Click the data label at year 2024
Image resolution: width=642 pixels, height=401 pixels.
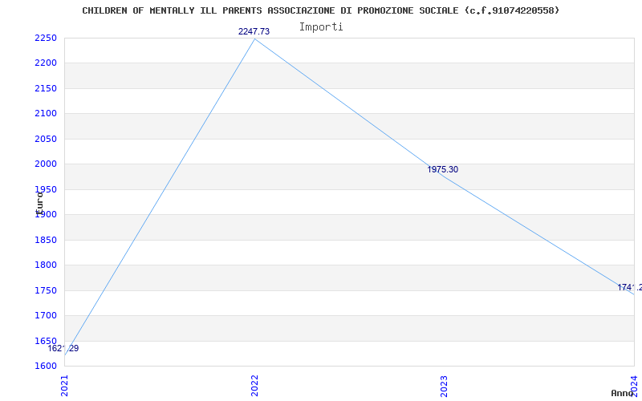pyautogui.click(x=630, y=288)
